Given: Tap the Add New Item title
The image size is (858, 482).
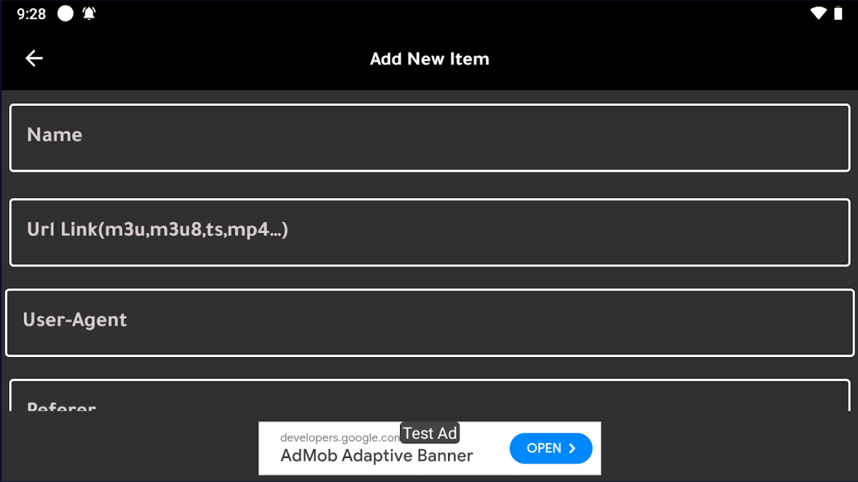Looking at the screenshot, I should [429, 58].
